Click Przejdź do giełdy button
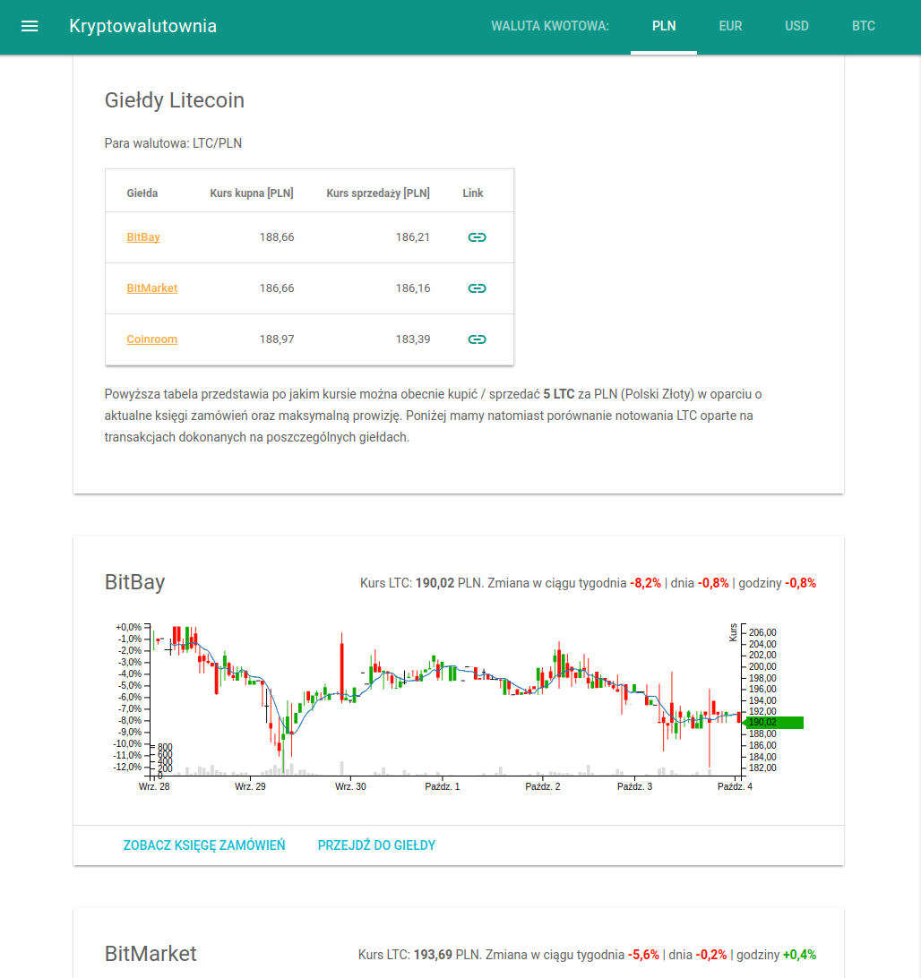 point(376,845)
